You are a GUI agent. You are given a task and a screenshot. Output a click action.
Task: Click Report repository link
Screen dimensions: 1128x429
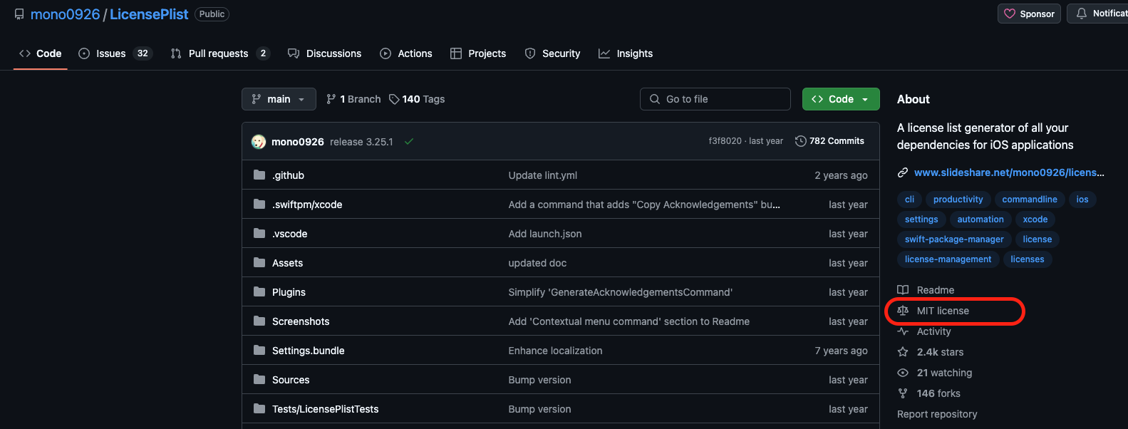(x=937, y=414)
